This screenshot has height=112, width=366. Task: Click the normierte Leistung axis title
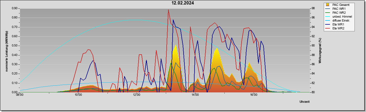6,51
